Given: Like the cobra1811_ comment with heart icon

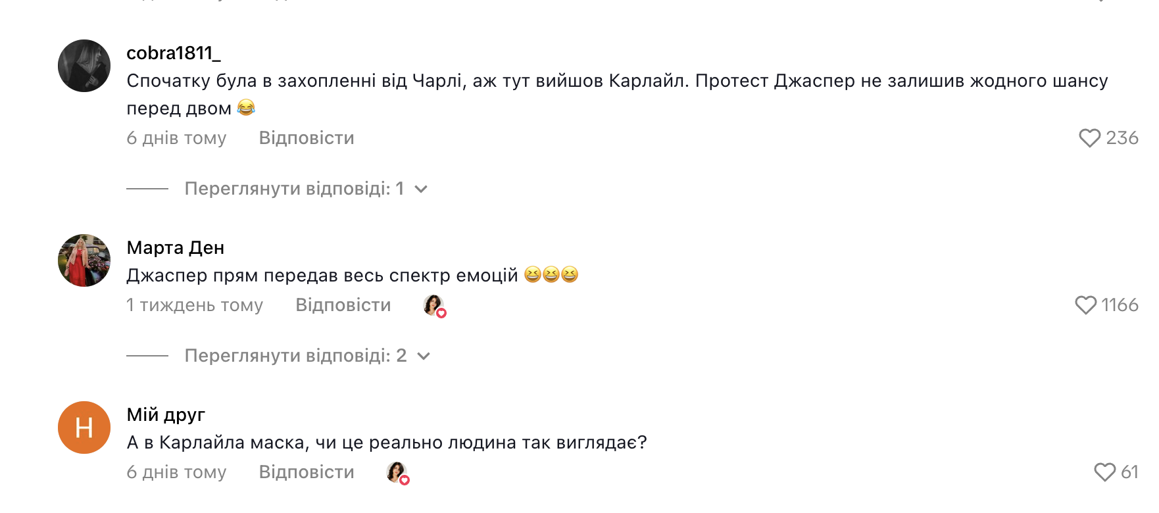Looking at the screenshot, I should [1089, 138].
